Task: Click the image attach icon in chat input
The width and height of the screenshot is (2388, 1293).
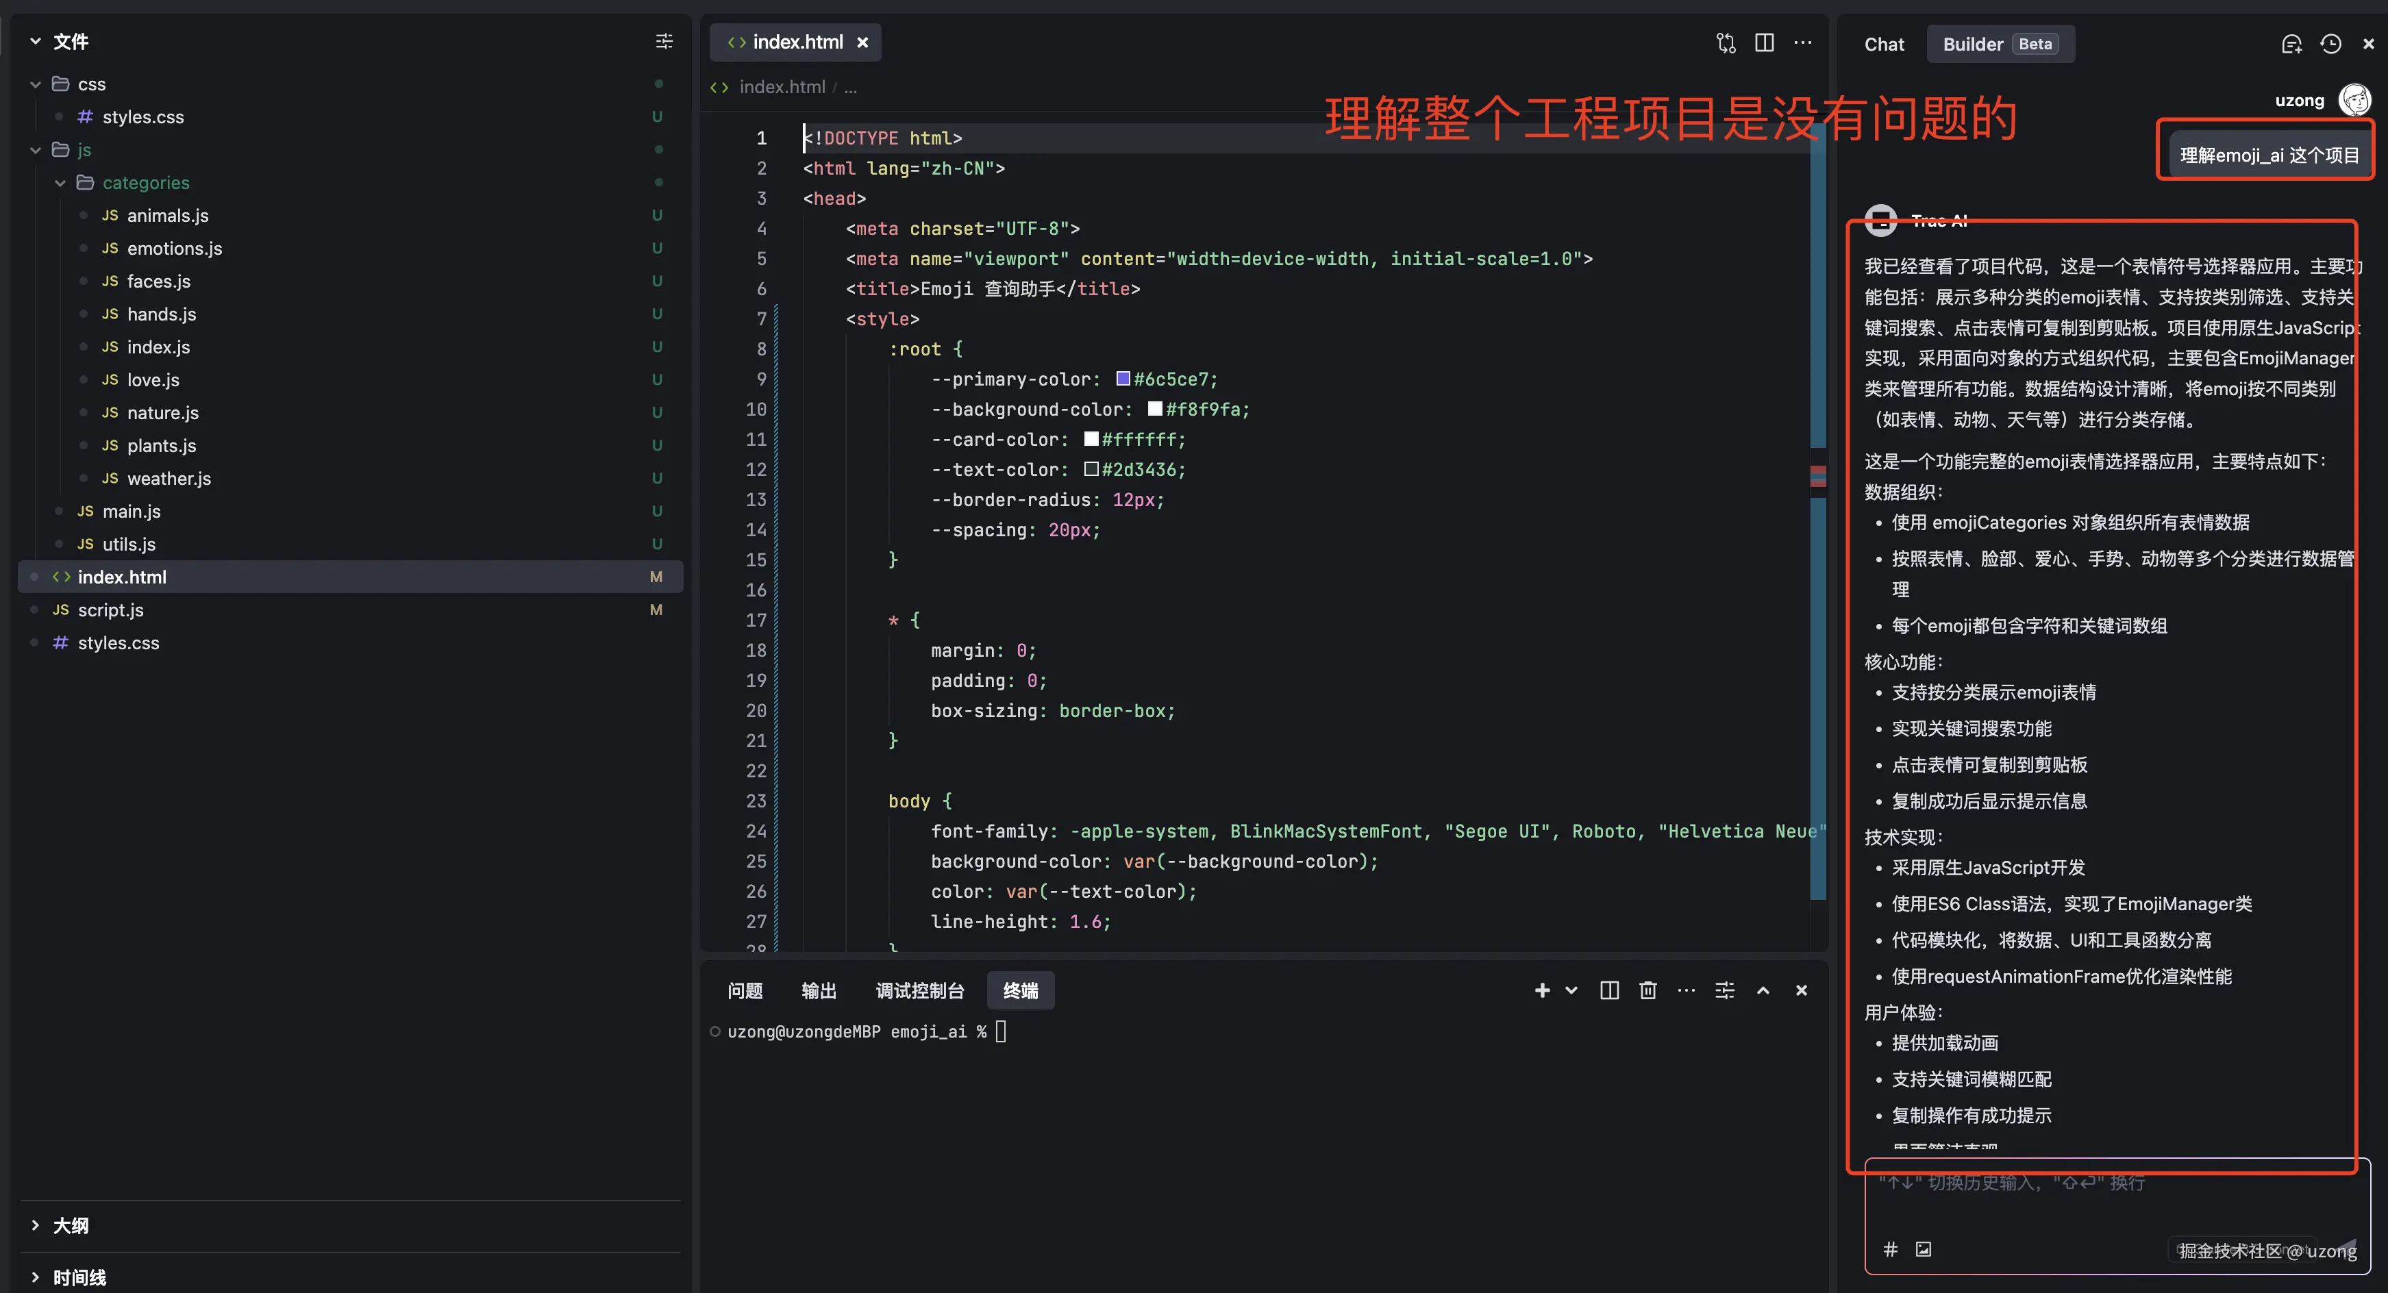Action: pos(1924,1249)
